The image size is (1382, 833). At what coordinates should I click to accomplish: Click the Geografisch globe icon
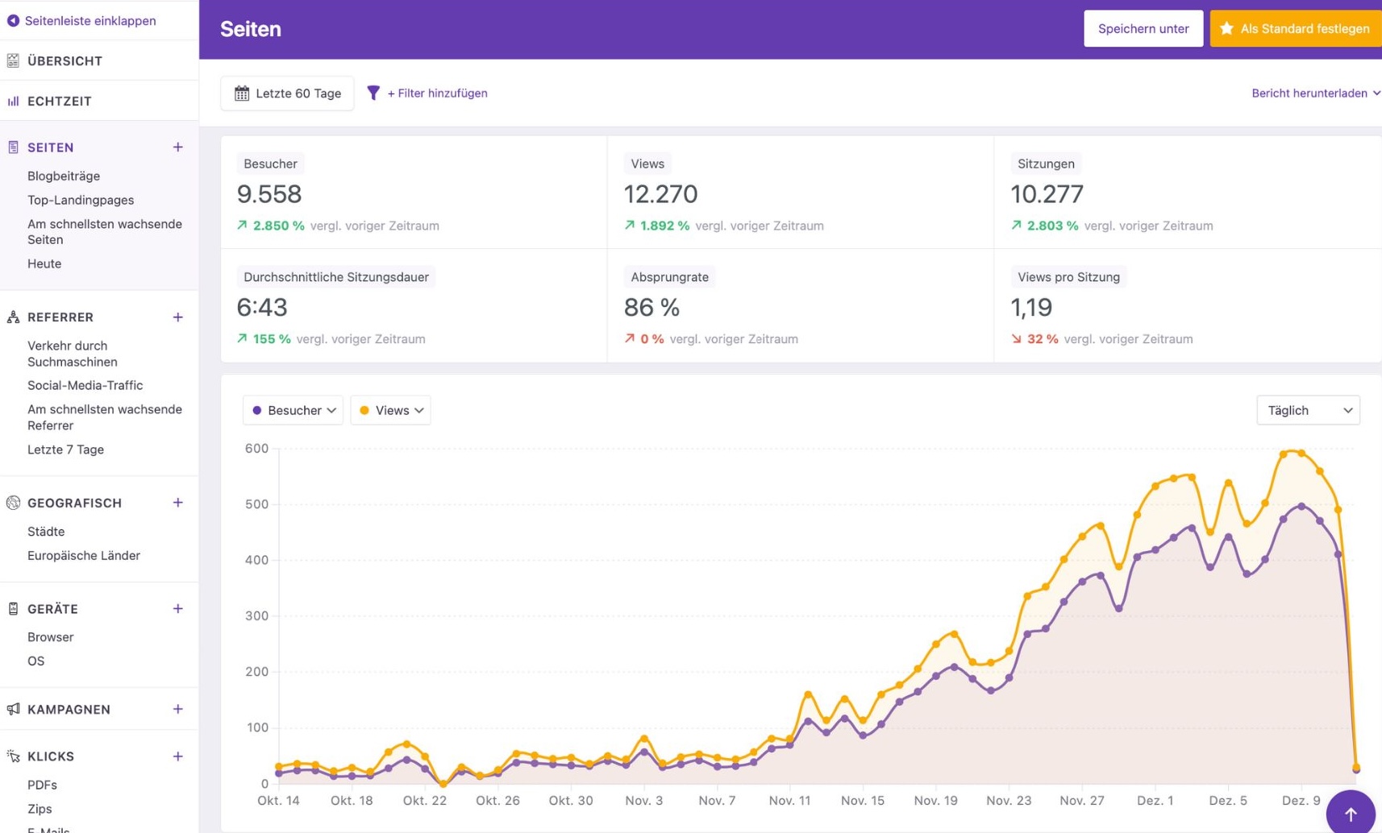pyautogui.click(x=13, y=503)
